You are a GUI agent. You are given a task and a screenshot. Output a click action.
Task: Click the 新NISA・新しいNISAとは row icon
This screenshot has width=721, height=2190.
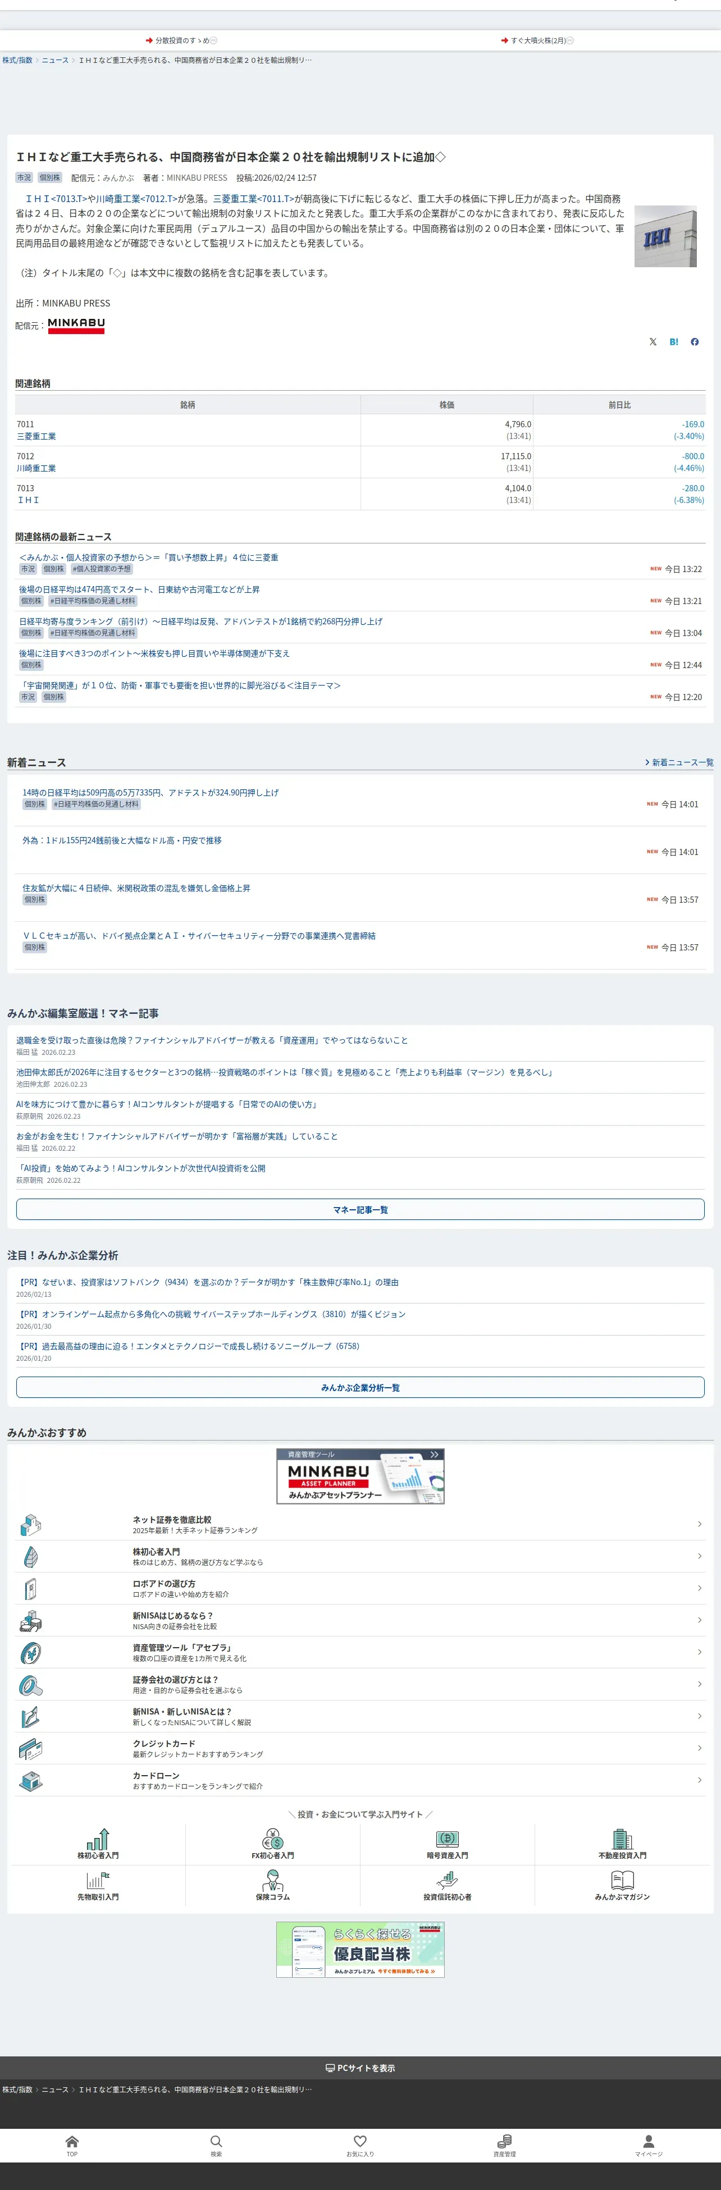coord(31,1716)
